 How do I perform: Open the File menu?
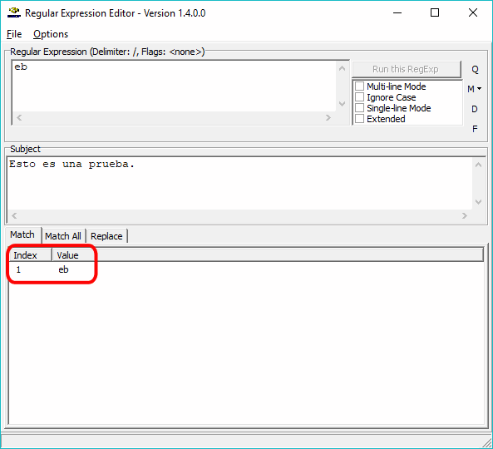coord(14,34)
